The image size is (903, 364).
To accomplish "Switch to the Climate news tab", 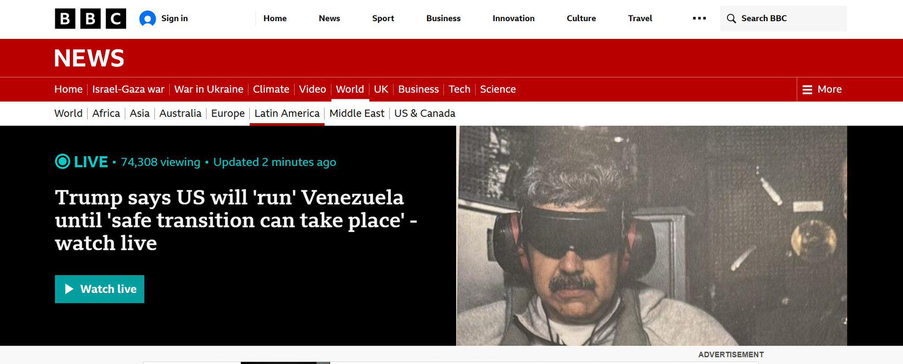I will click(x=271, y=90).
